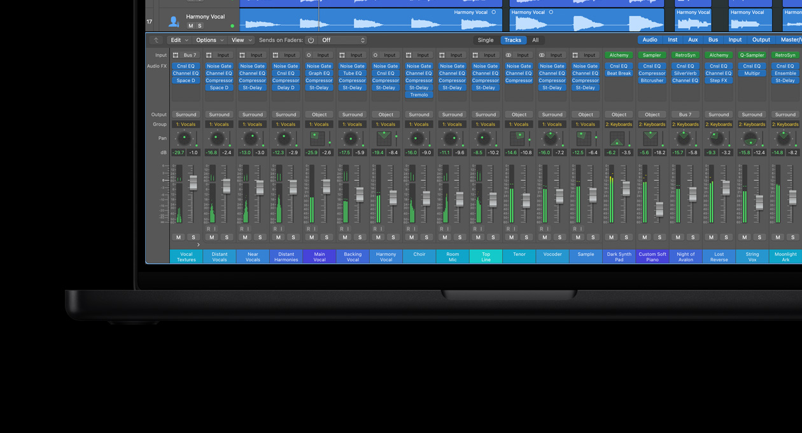Open the Sampler instrument plugin on the Sample channel
The height and width of the screenshot is (433, 802).
(652, 55)
